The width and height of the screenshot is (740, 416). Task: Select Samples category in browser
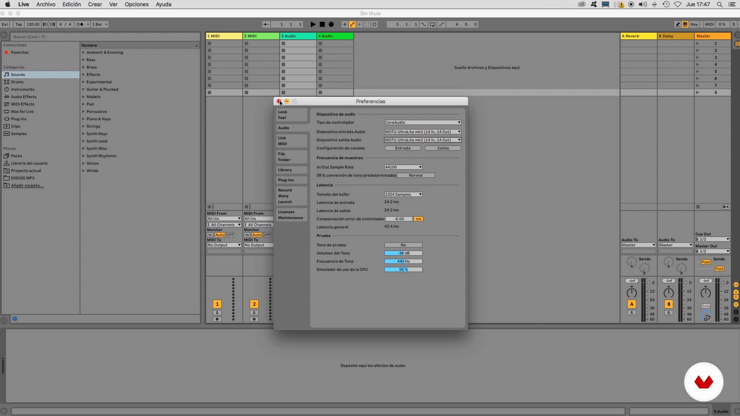pos(40,134)
